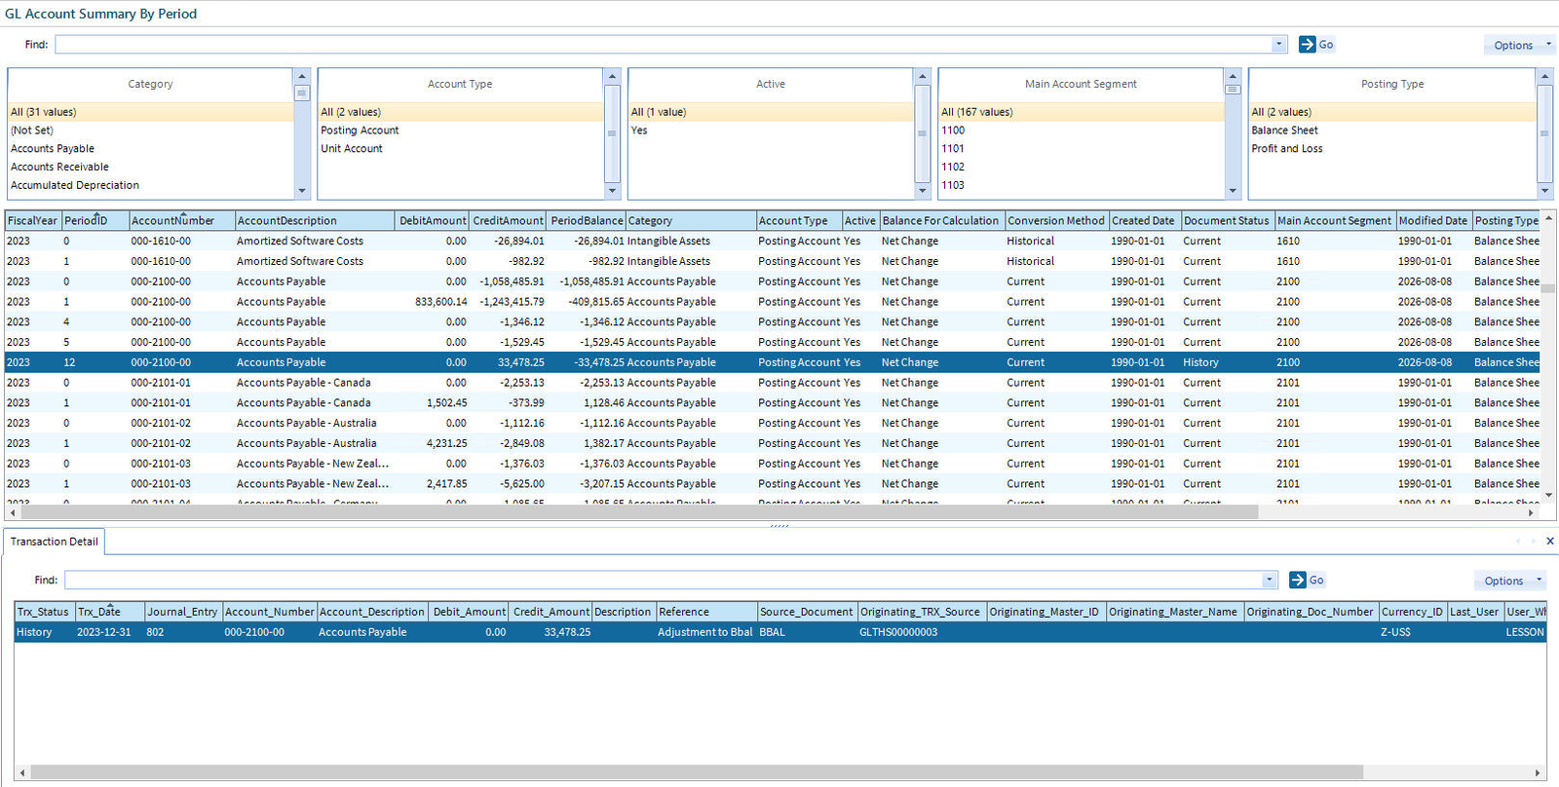Click the GLTHS00000003 originating source cell
This screenshot has height=787, width=1559.
tap(921, 632)
